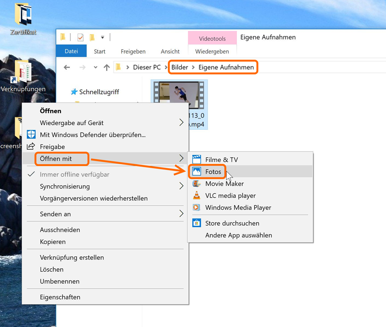Select Eigenschaften from context menu
The height and width of the screenshot is (327, 386).
click(x=60, y=297)
